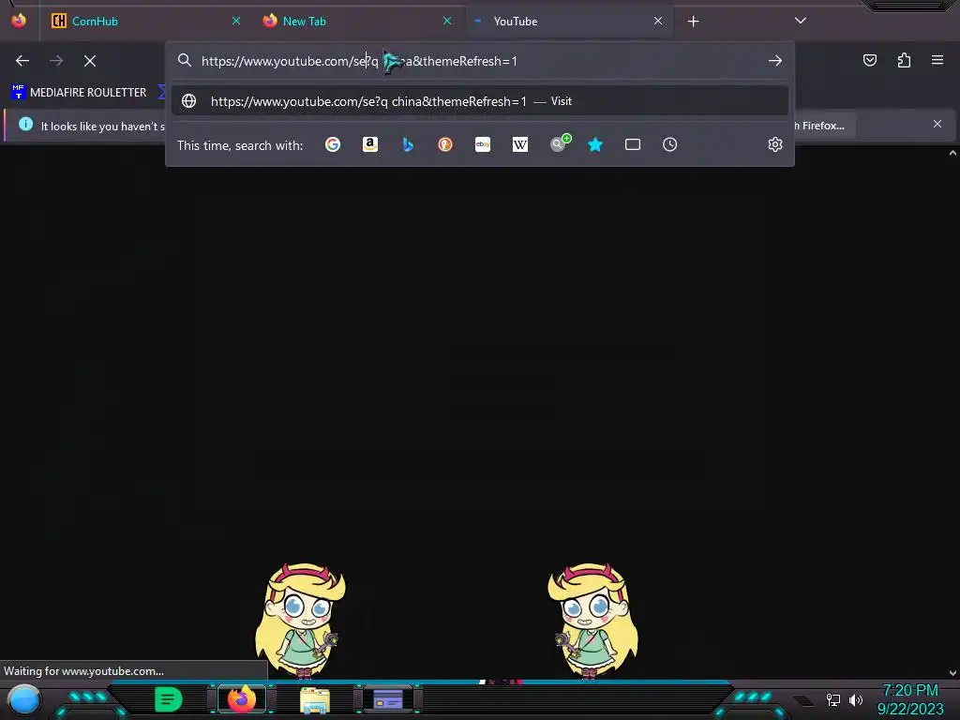This screenshot has height=720, width=960.
Task: Close the New Tab tab
Action: 447,21
